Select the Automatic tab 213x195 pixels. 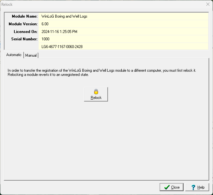click(x=14, y=55)
